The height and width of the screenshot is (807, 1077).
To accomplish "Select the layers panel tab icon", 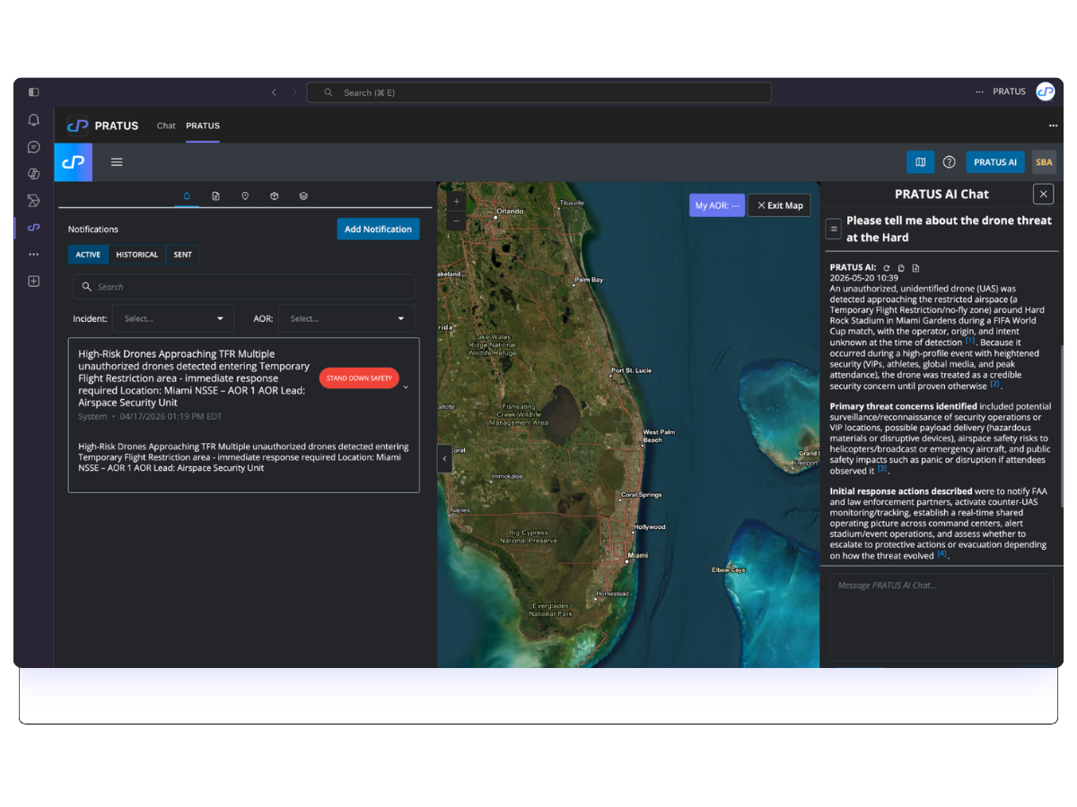I will coord(303,195).
